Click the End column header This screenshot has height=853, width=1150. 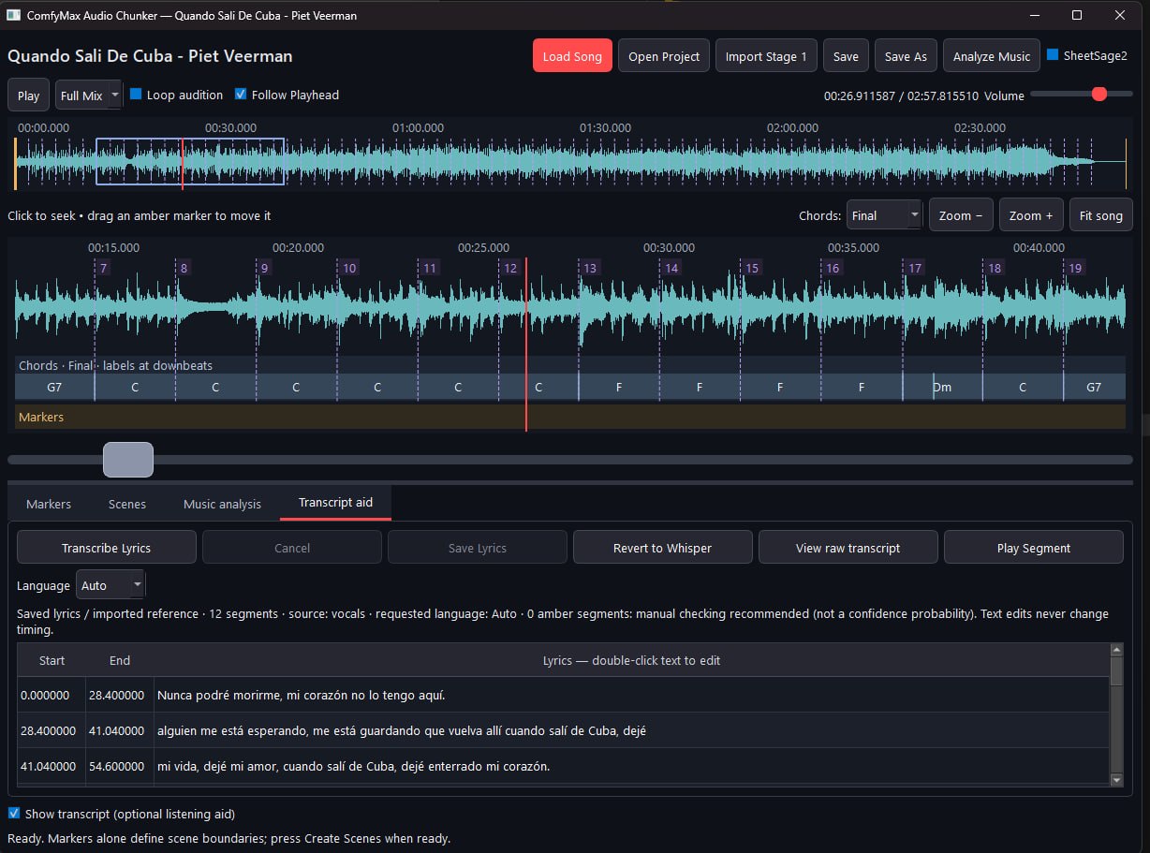tap(120, 660)
